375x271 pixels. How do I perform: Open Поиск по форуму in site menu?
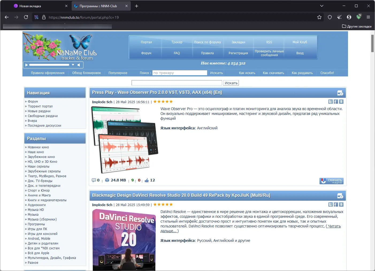click(208, 42)
